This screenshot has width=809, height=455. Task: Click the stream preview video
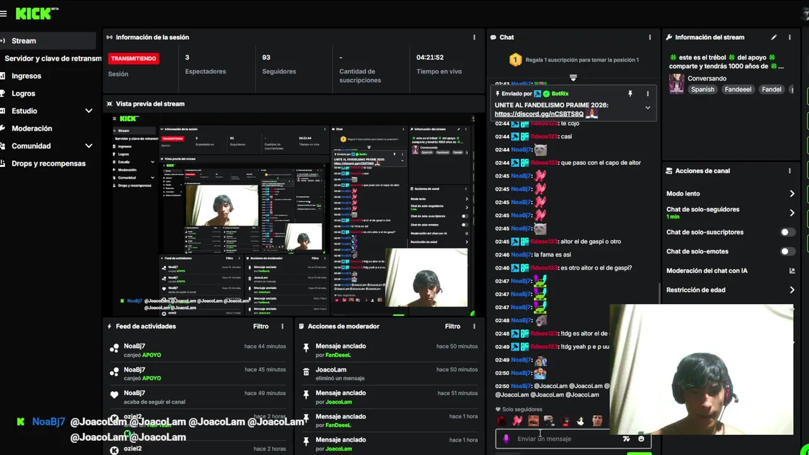(293, 214)
